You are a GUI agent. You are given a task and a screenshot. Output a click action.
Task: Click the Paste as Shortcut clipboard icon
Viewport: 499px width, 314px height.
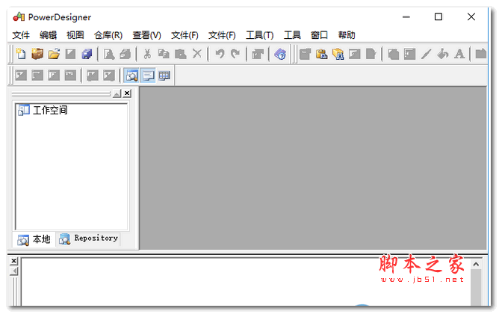321,54
